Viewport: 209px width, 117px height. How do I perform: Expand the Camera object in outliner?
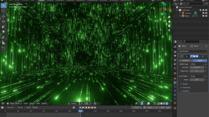180,13
